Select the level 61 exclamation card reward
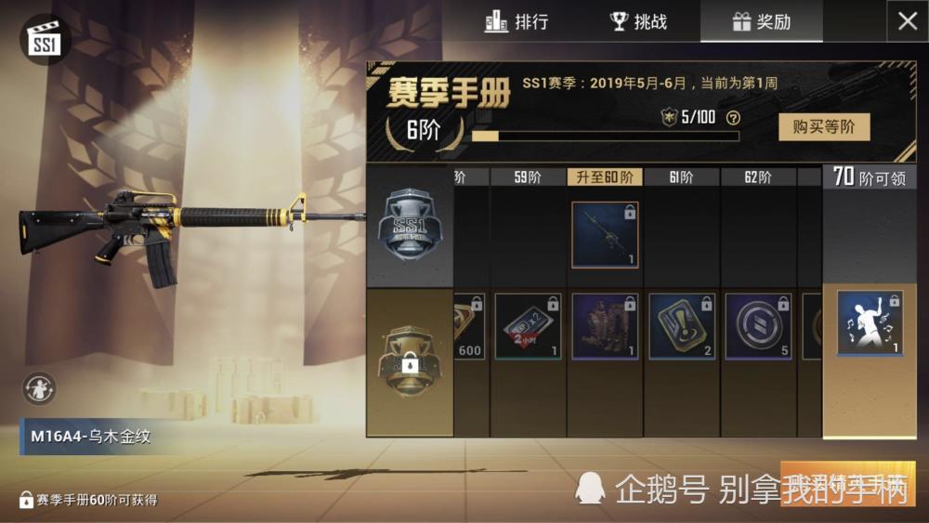The image size is (929, 523). click(x=682, y=326)
